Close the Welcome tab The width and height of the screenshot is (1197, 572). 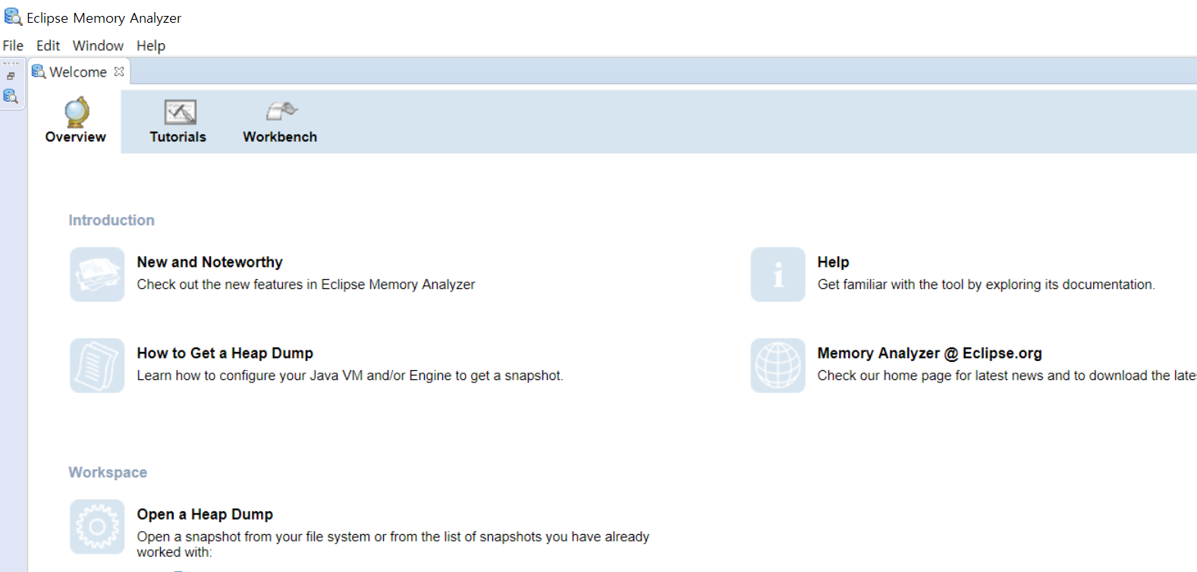pos(119,71)
